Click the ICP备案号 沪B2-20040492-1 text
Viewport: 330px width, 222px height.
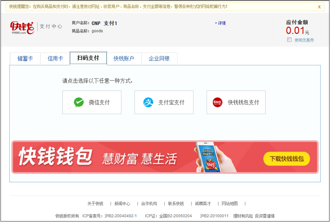[109, 216]
